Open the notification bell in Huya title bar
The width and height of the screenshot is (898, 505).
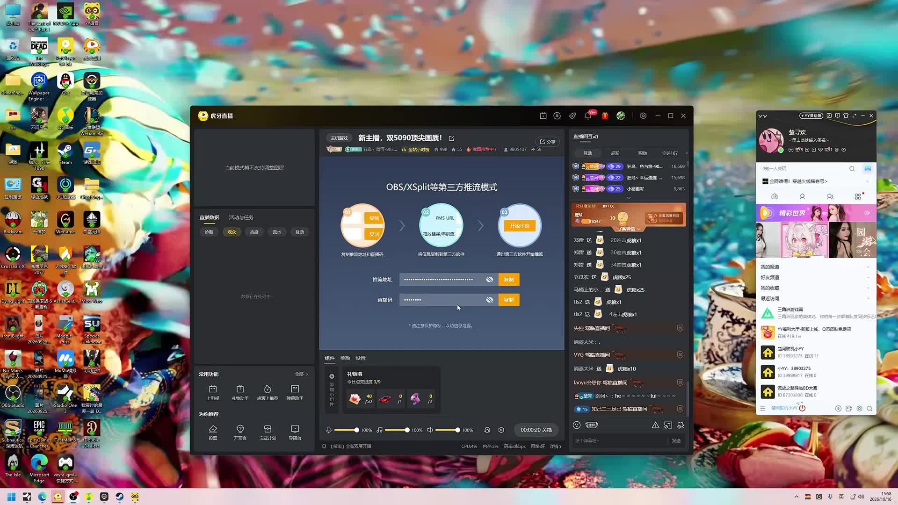[588, 116]
